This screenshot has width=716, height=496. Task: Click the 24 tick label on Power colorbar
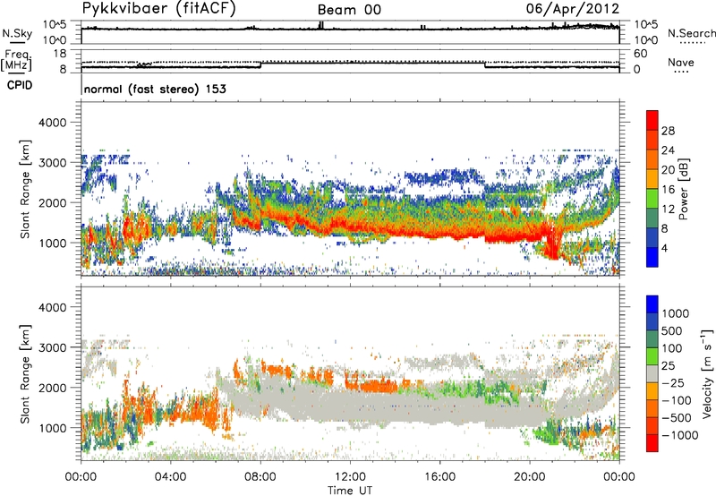coord(668,150)
